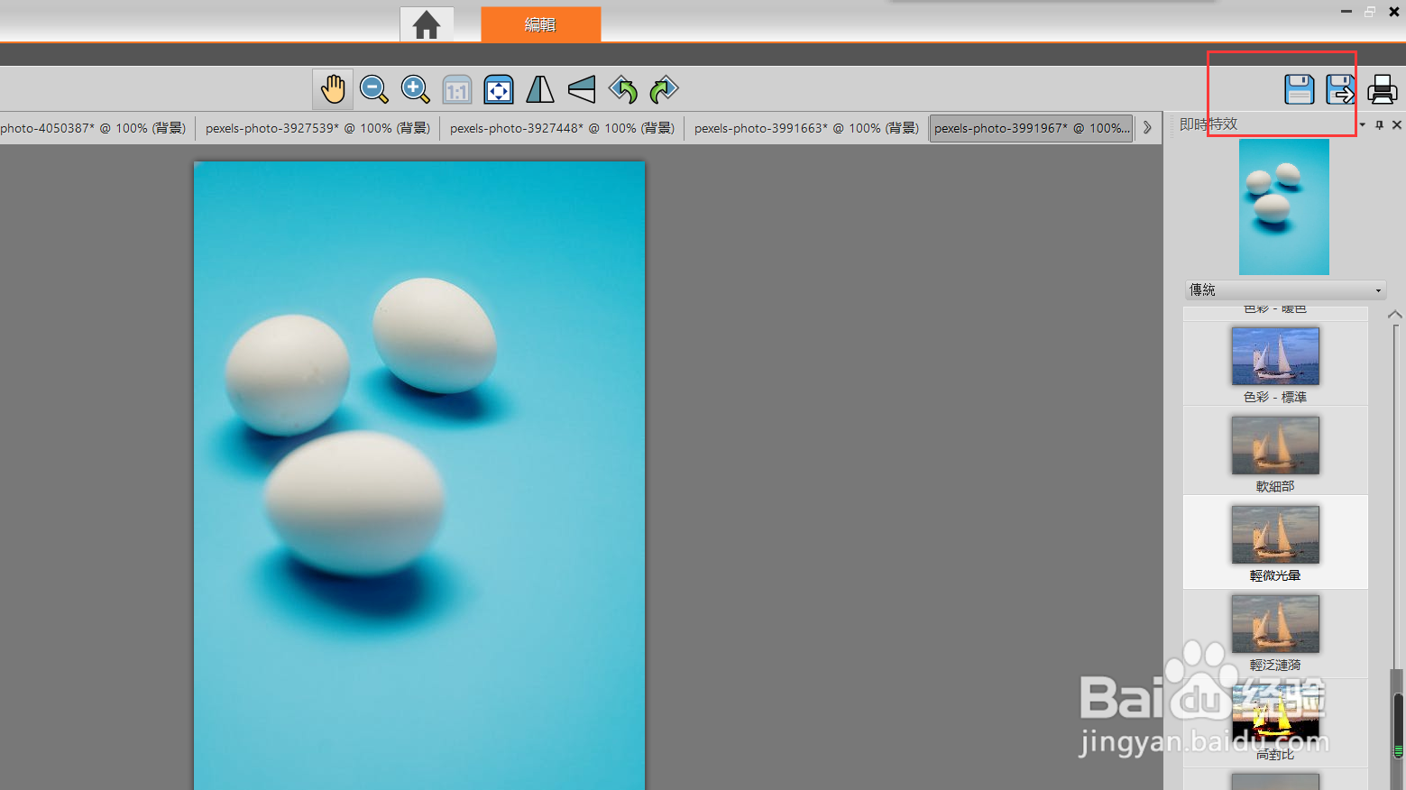Set zoom to 1:1 actual size

(x=457, y=89)
